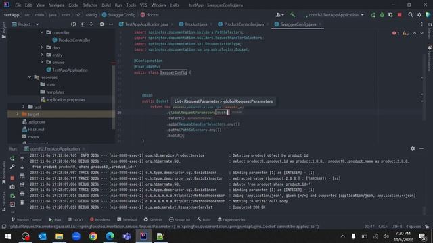Toggle Structure tool window on left strip
Screen dimensions: 433x243
3,201
